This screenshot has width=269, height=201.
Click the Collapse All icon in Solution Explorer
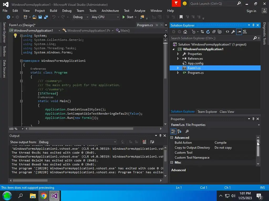214,32
